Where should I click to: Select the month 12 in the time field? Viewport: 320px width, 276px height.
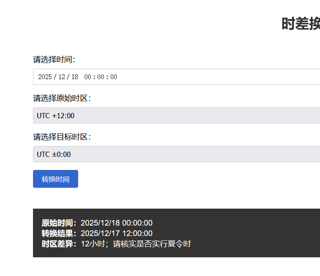pyautogui.click(x=62, y=77)
